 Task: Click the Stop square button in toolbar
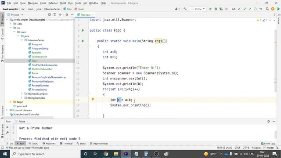[227, 9]
